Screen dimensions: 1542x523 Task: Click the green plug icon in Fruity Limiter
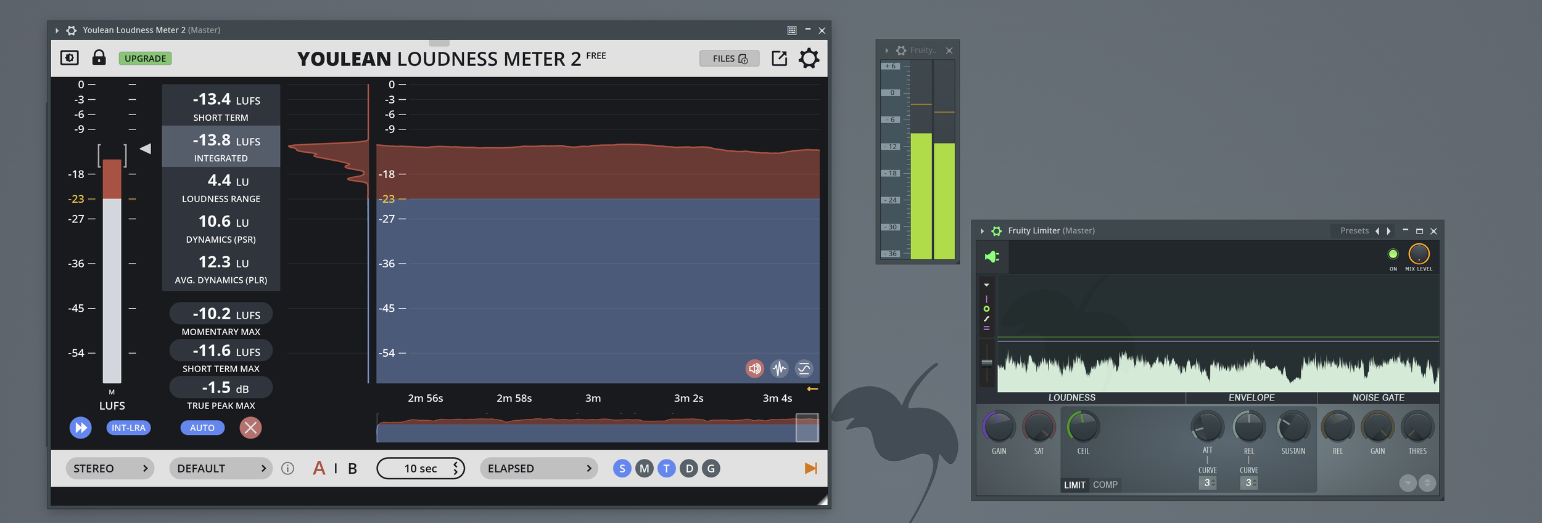coord(992,256)
